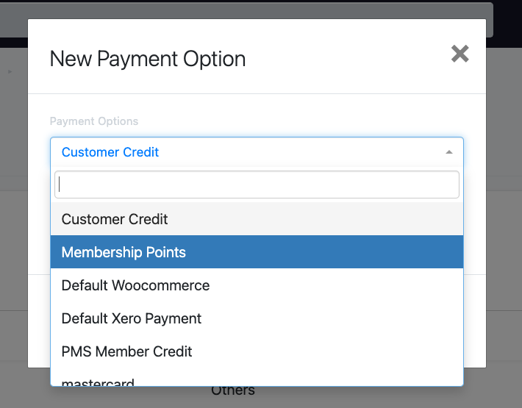
Task: Click the Payment Options field label
Action: click(x=94, y=121)
